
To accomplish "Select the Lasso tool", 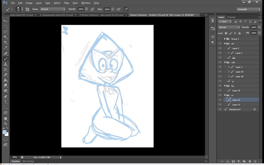I will tap(6, 32).
